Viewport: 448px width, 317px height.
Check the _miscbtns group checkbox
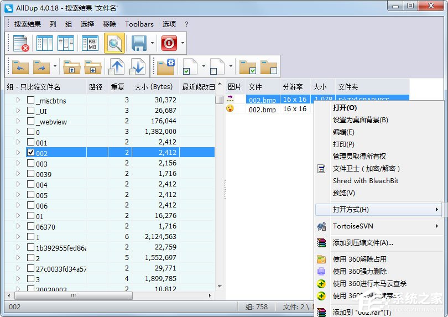31,100
